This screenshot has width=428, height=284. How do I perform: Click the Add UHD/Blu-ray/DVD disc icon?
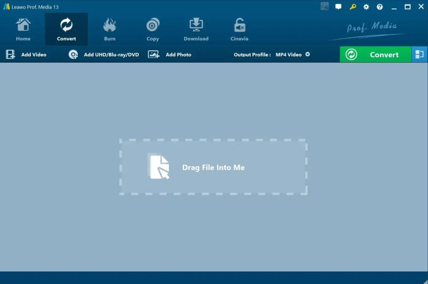tap(73, 54)
